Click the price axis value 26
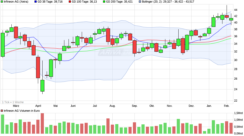Viewport: 244px width, 136px height. pyautogui.click(x=236, y=79)
